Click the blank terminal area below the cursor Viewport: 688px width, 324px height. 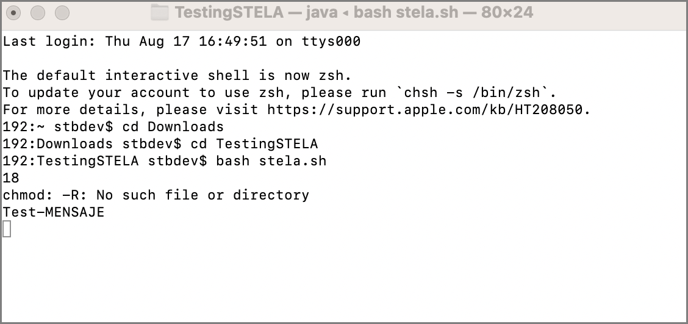click(344, 281)
